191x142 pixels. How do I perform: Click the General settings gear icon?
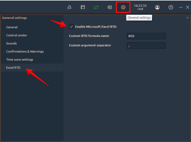click(123, 7)
